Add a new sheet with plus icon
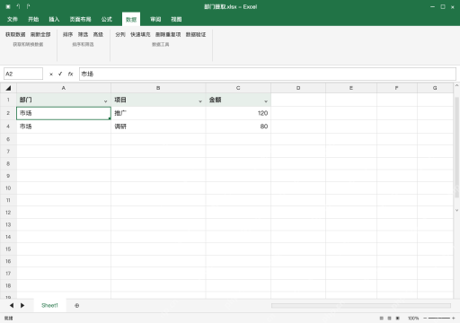Viewport: 460px width, 323px height. click(77, 305)
